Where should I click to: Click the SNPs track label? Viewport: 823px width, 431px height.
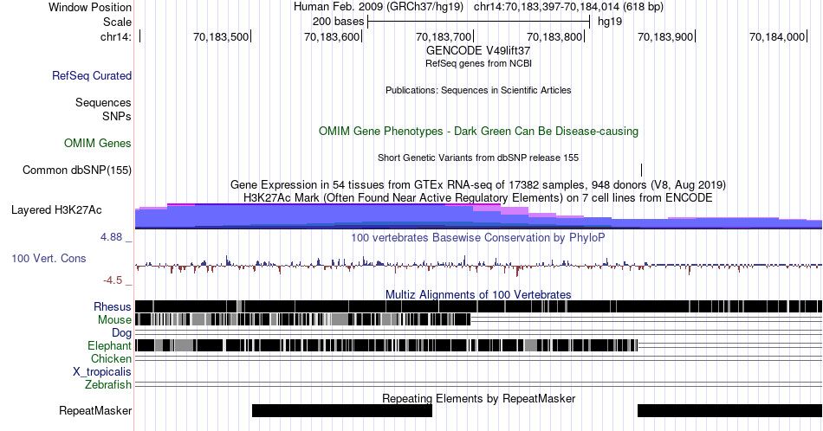tap(117, 116)
